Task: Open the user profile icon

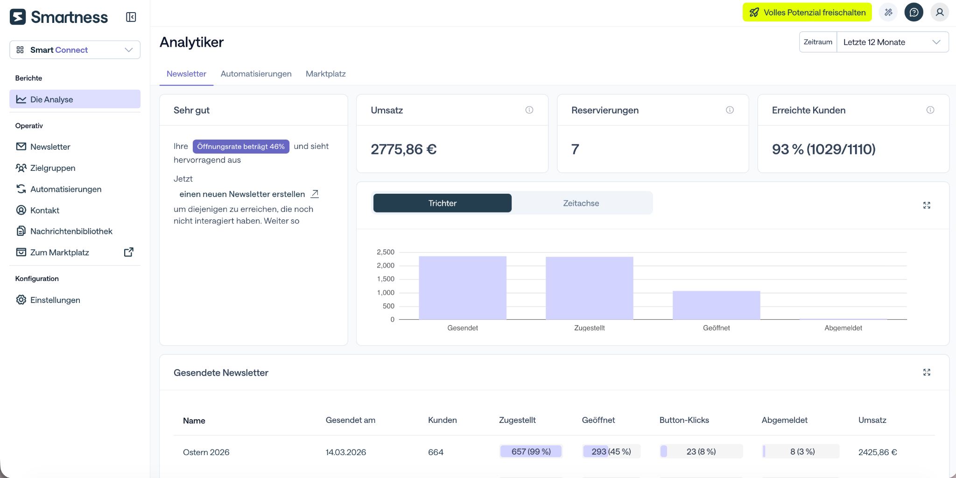Action: pyautogui.click(x=940, y=13)
